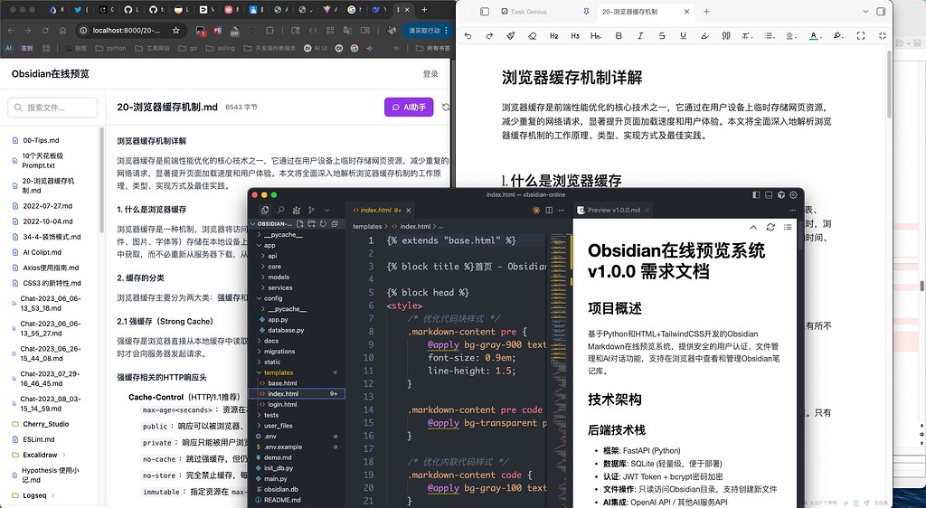Split the VS Code editor

[x=549, y=210]
